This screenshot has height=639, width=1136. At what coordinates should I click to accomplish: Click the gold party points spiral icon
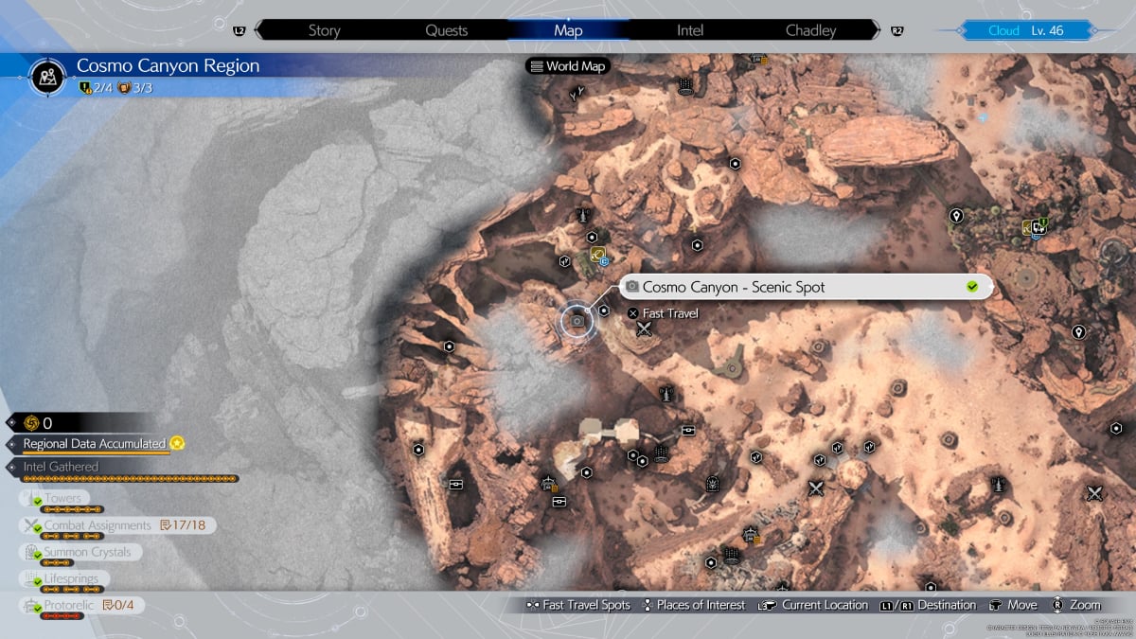click(29, 423)
